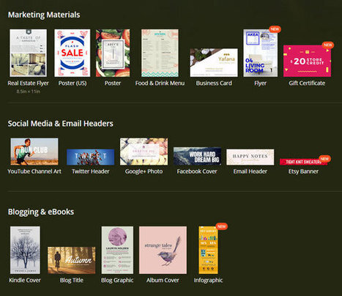Select the Happy Notes Email Header
This screenshot has width=342, height=296.
click(x=250, y=157)
